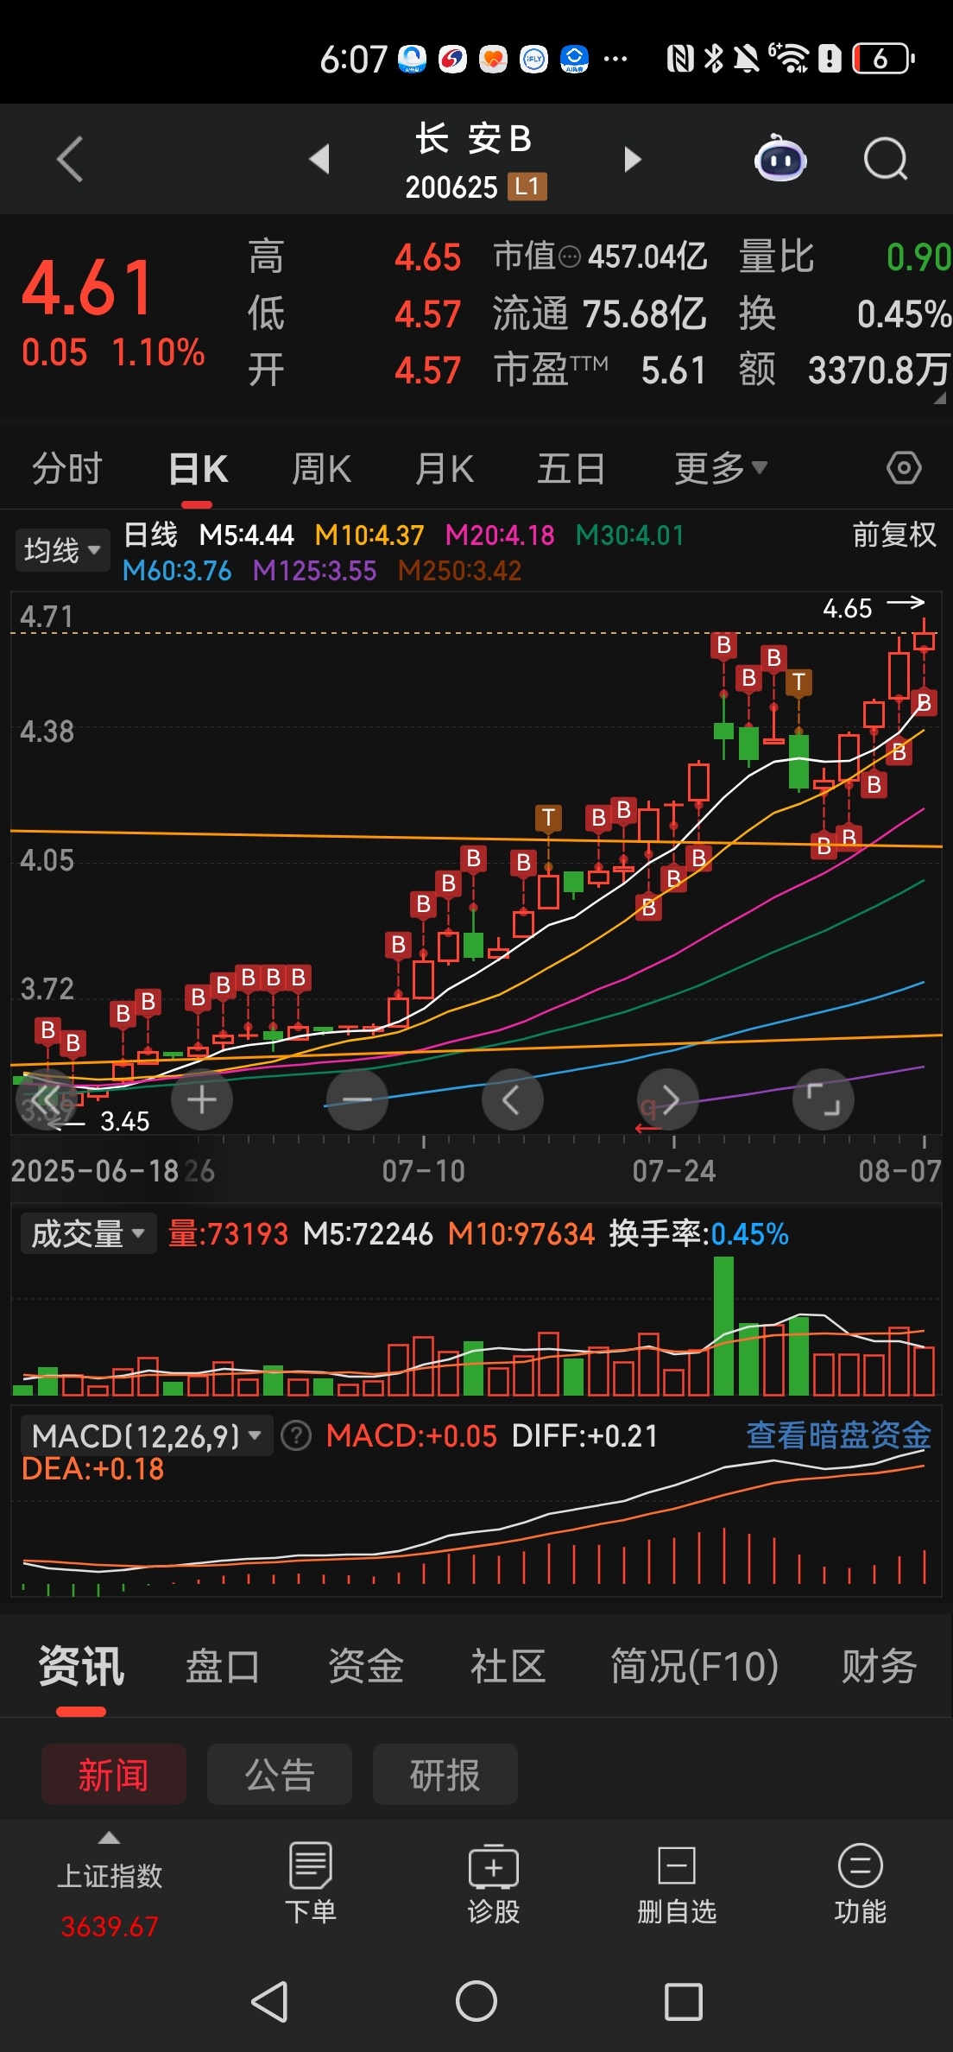Image resolution: width=953 pixels, height=2052 pixels.
Task: Select the 分时 chart tab
Action: tap(67, 468)
